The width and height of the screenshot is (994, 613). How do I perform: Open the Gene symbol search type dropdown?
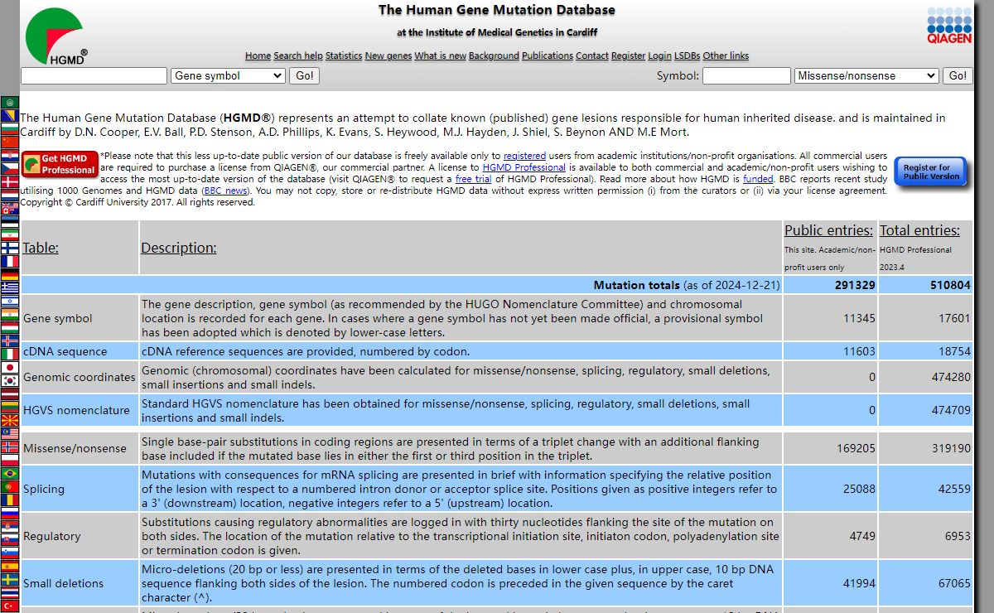coord(228,75)
